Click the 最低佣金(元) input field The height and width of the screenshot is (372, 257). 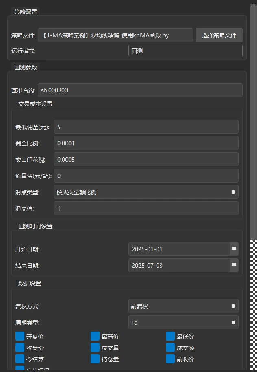pyautogui.click(x=146, y=127)
